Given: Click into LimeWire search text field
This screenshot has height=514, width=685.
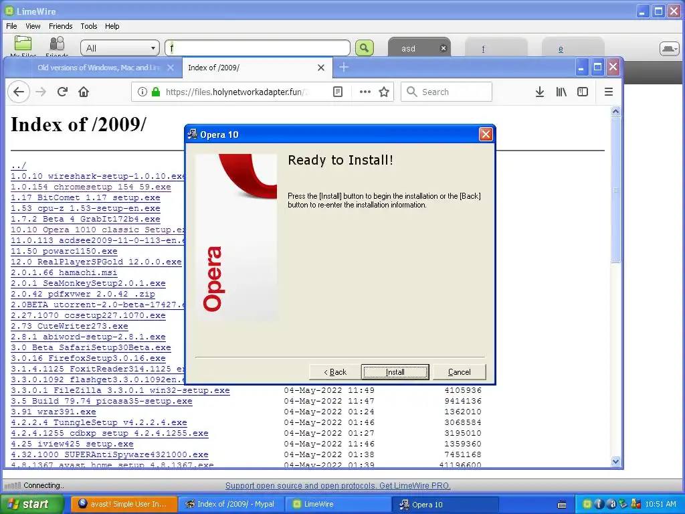Looking at the screenshot, I should (x=258, y=48).
